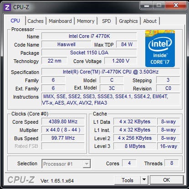Screen dimensions: 189x189
Task: Click the Package value Socket 1150 LGA
Action: 89,52
